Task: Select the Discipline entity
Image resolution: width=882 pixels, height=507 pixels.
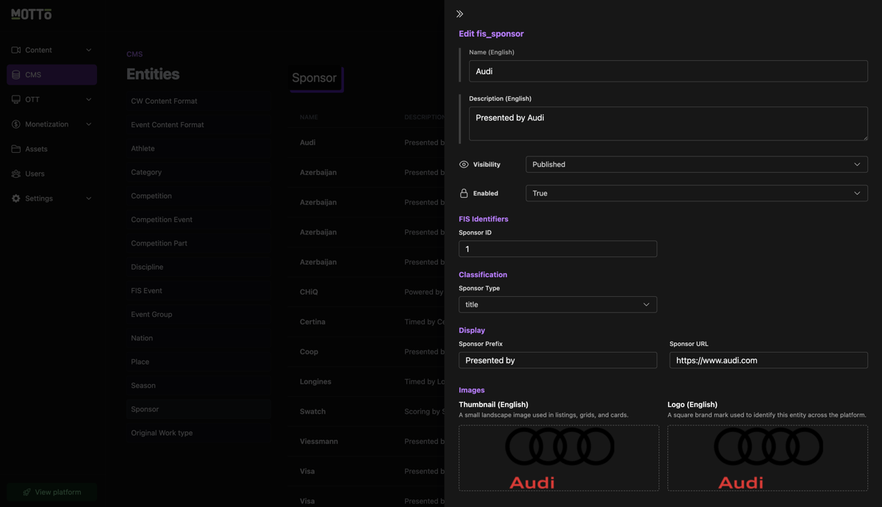Action: click(x=198, y=267)
